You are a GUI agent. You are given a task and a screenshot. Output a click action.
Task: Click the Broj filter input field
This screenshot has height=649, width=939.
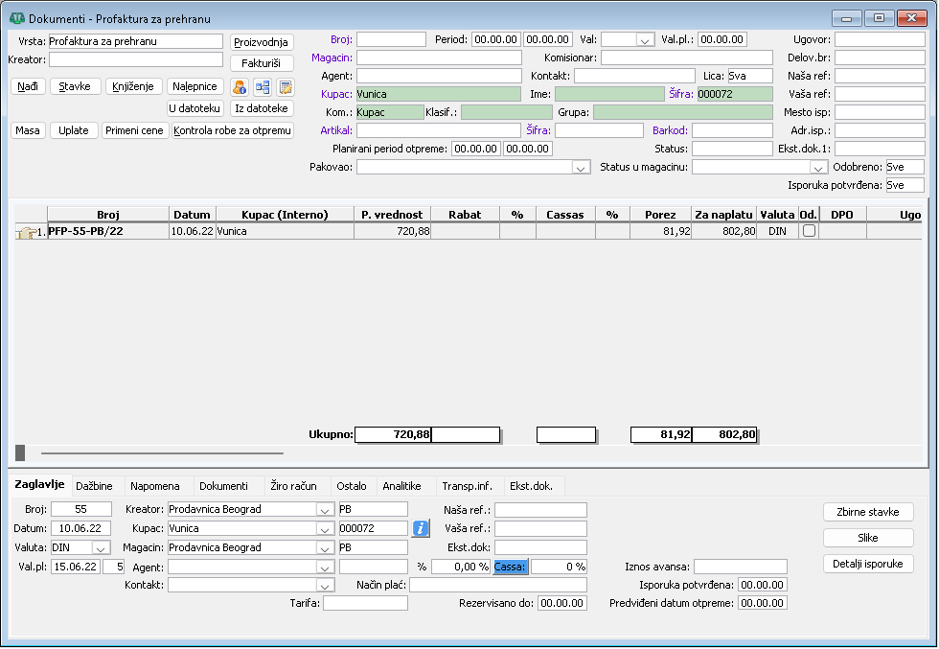coord(392,39)
